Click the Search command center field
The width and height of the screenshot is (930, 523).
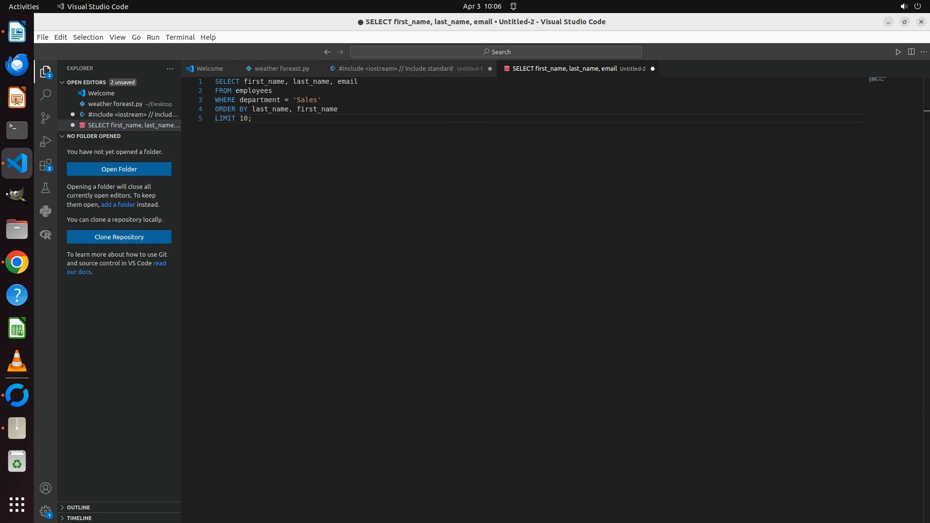click(x=496, y=52)
